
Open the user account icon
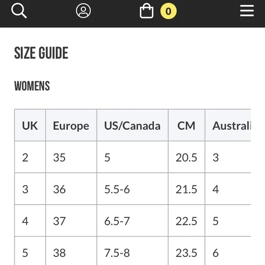[x=83, y=11]
